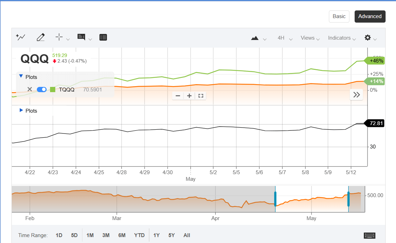Toggle TQQQ plot visibility switch

(x=42, y=89)
